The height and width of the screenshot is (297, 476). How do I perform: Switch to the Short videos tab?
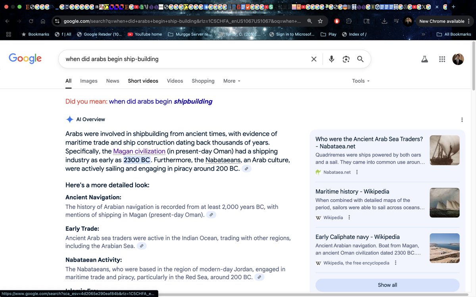click(143, 81)
